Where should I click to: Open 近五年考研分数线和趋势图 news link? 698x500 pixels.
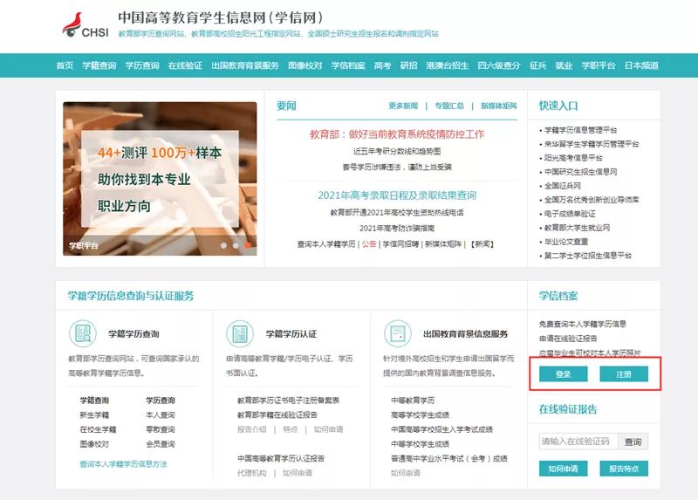pos(397,151)
